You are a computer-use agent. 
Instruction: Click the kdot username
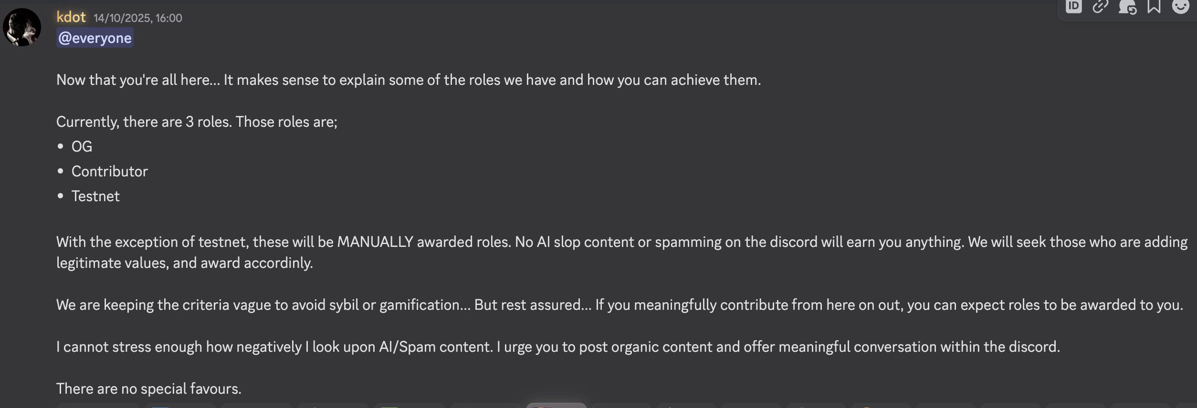point(71,17)
